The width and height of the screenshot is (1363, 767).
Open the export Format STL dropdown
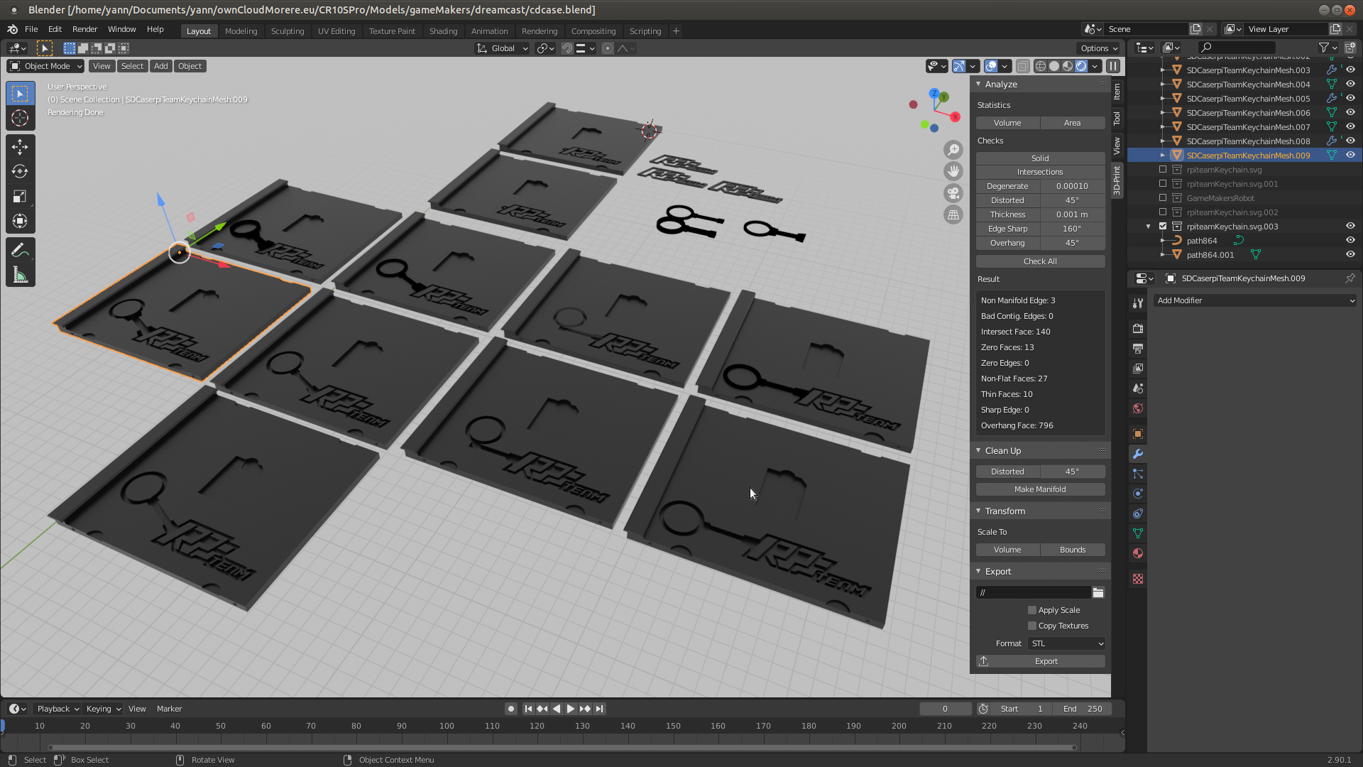pos(1067,643)
